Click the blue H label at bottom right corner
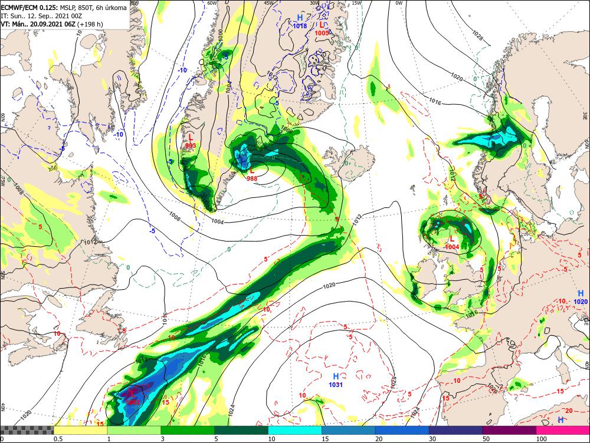The image size is (590, 443). (560, 419)
